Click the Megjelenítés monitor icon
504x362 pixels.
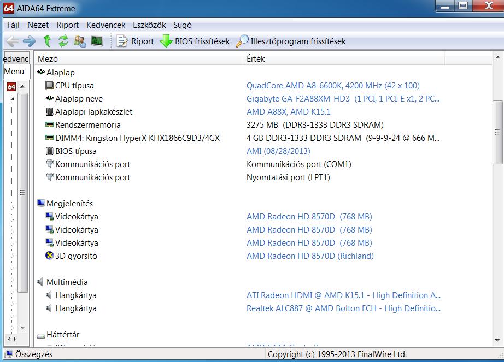41,203
